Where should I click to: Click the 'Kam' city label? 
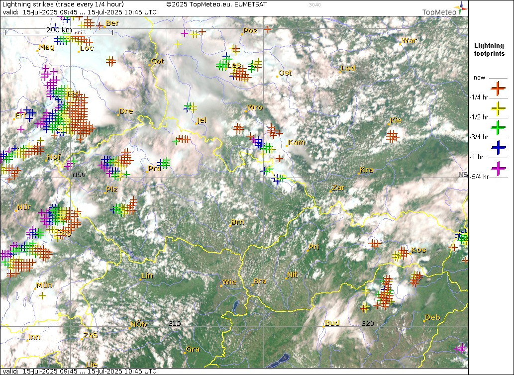click(x=297, y=142)
